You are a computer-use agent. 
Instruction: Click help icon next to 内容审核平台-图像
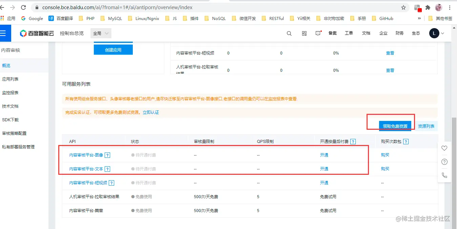(107, 155)
